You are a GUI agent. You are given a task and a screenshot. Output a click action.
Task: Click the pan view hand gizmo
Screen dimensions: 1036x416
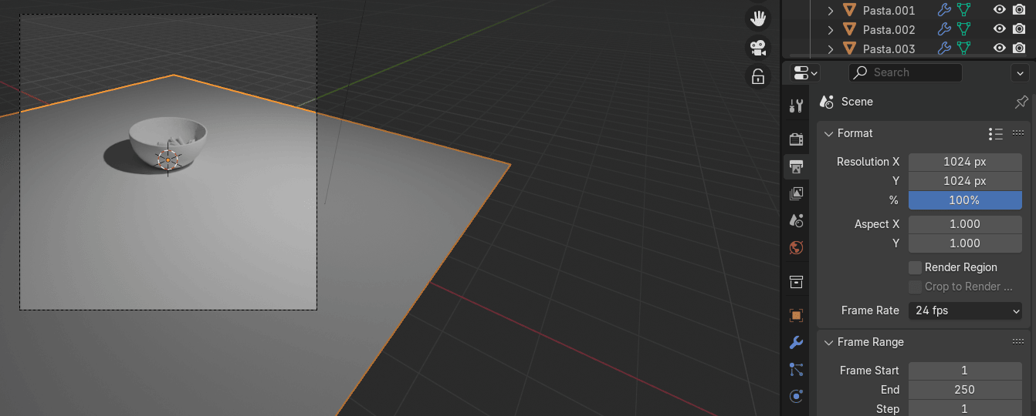[x=758, y=18]
